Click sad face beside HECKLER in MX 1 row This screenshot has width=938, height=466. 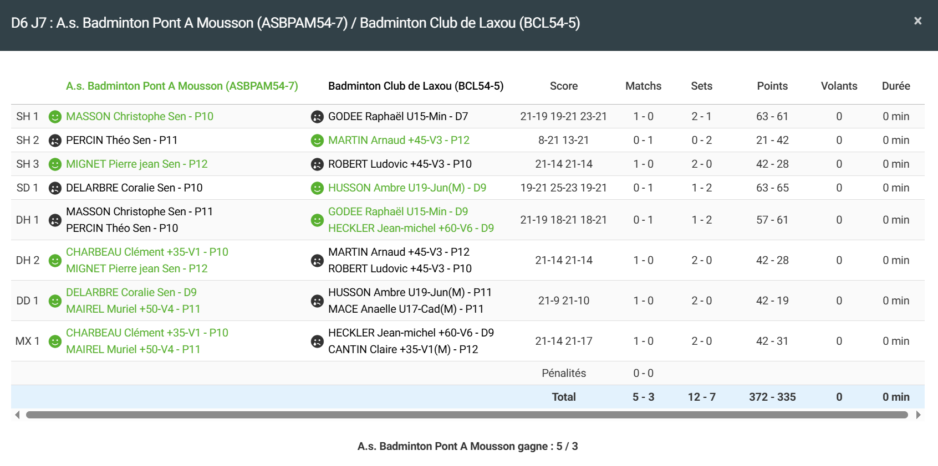point(317,341)
